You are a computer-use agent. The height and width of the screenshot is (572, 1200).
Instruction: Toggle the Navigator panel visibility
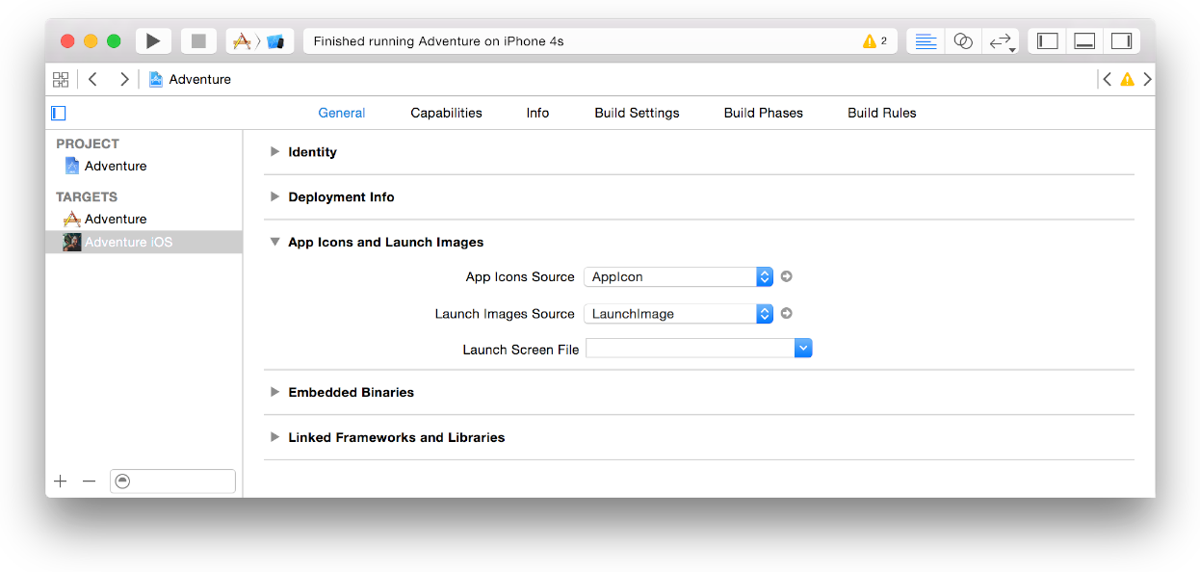pos(1048,41)
